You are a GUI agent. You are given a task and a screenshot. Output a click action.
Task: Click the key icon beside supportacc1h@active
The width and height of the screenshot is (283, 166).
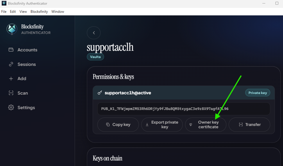[100, 93]
